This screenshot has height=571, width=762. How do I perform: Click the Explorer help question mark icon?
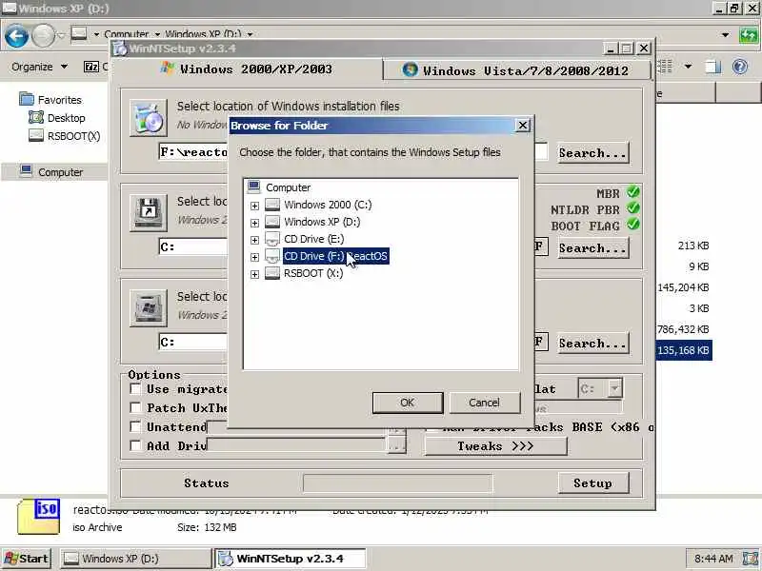(740, 67)
